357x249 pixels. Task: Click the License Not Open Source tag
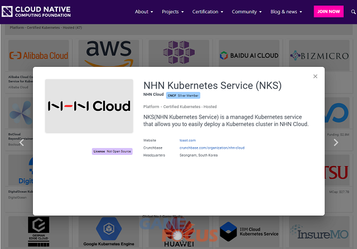(x=112, y=152)
